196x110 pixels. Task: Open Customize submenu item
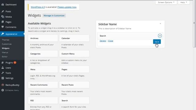pyautogui.click(x=7, y=44)
